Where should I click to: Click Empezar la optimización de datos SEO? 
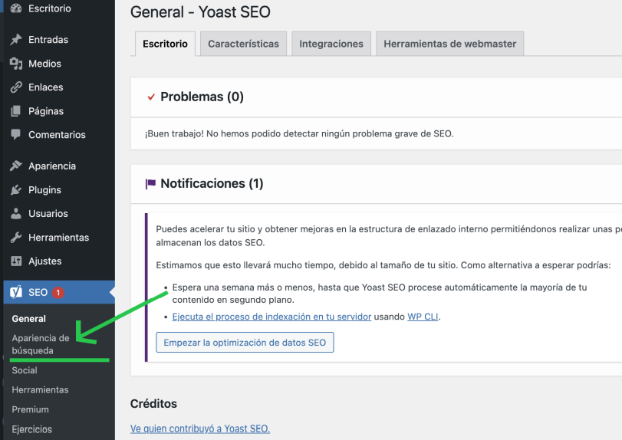click(245, 343)
